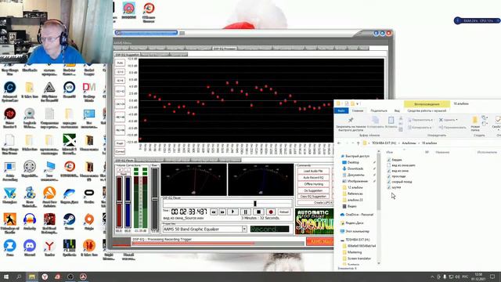Click the Reload button in player
This screenshot has width=501, height=282.
click(283, 211)
